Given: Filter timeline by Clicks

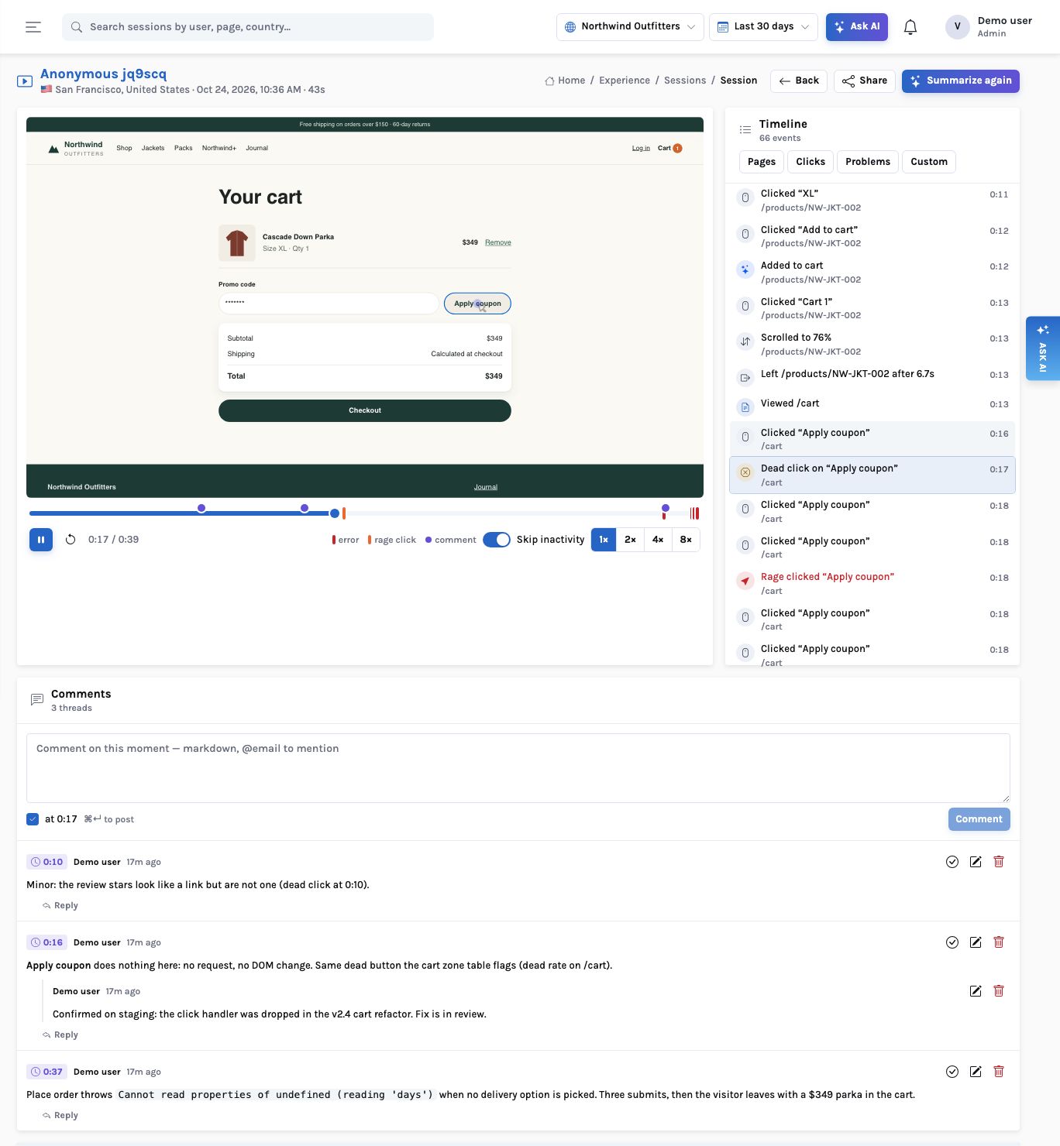Looking at the screenshot, I should (810, 162).
